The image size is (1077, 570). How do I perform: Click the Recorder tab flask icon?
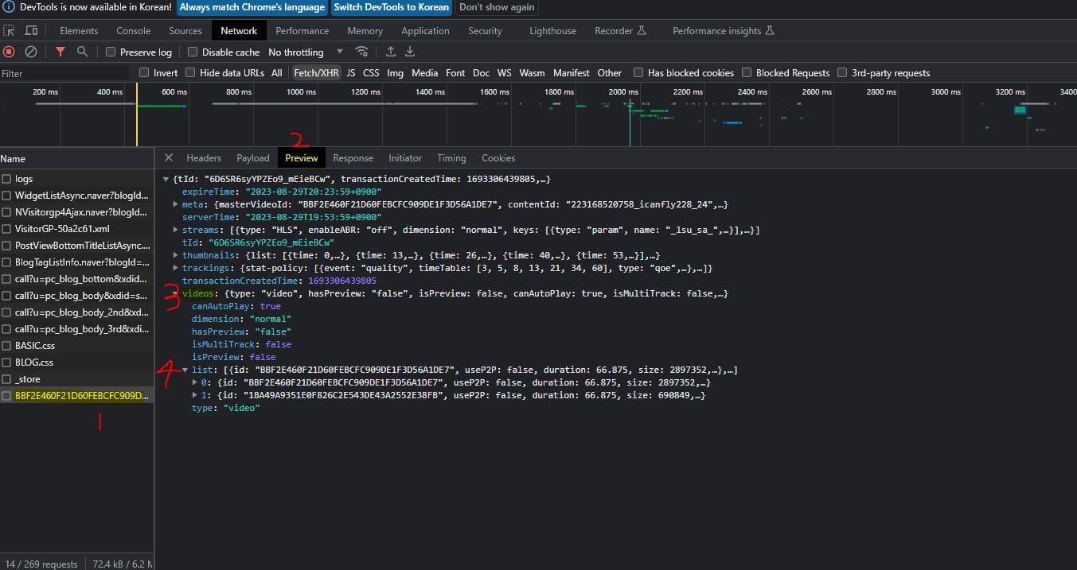(642, 31)
